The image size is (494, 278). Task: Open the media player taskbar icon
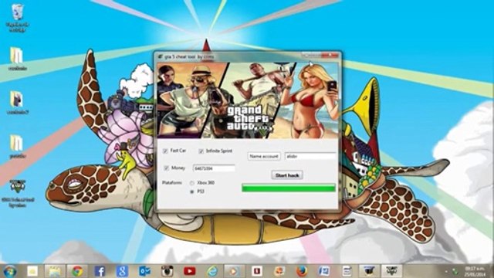pos(234,271)
